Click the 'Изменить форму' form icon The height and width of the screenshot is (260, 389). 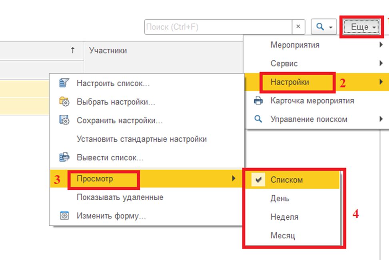(x=64, y=216)
